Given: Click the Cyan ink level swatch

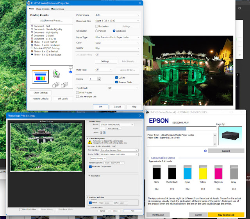Looking at the screenshot, I should click(x=187, y=172).
